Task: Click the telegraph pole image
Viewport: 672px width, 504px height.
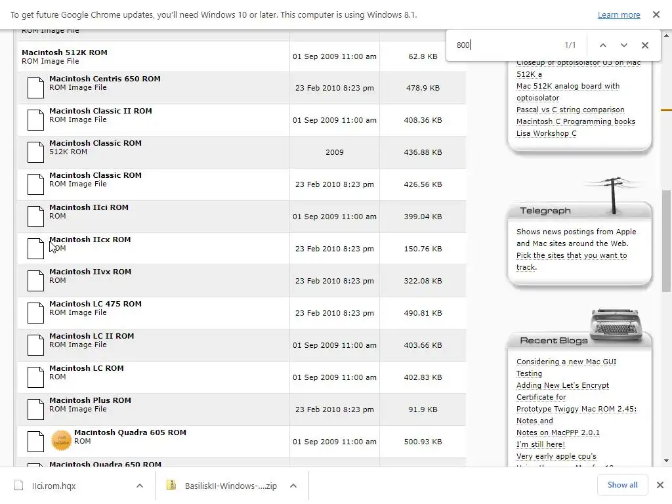Action: tap(614, 195)
